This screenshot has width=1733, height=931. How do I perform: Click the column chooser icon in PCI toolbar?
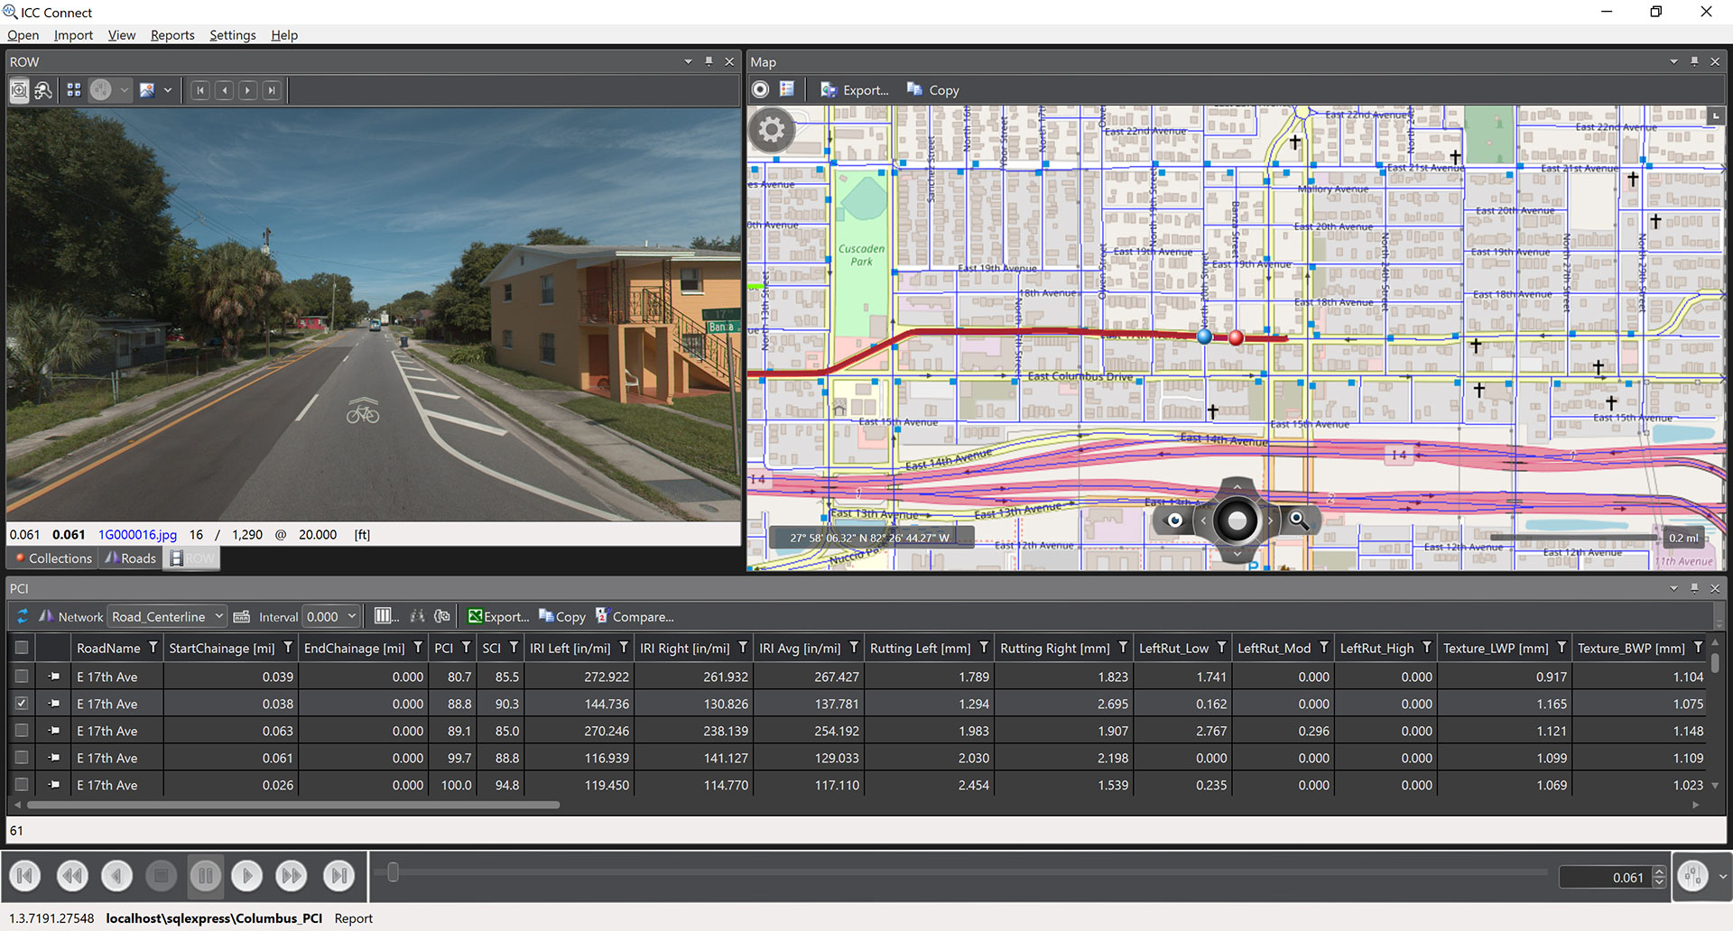(385, 617)
